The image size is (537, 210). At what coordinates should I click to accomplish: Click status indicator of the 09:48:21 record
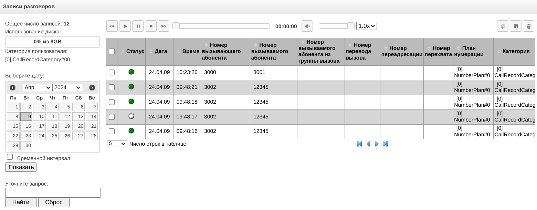(131, 87)
